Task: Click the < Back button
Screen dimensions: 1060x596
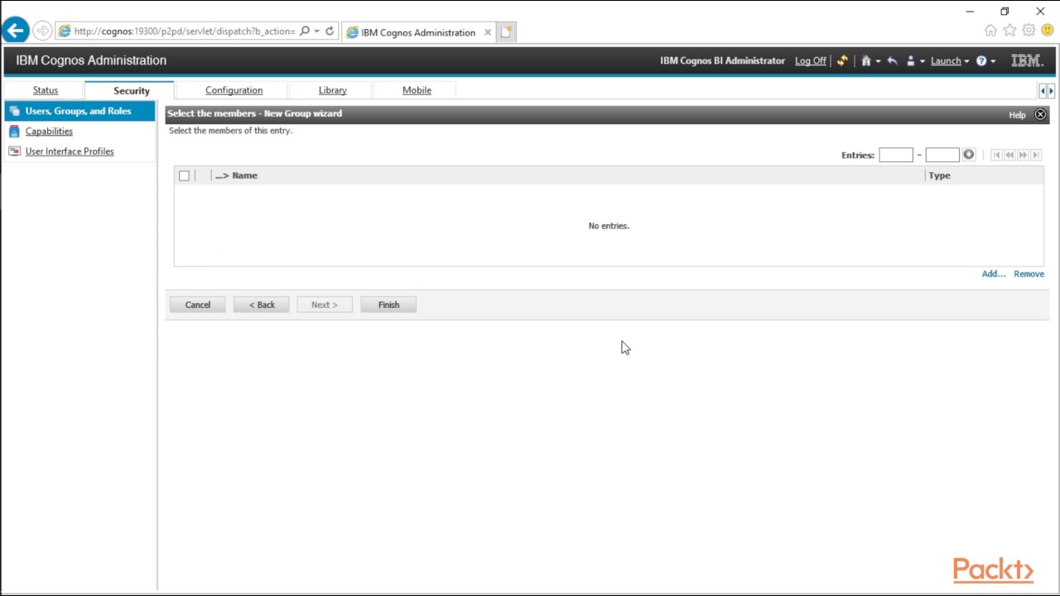Action: click(x=262, y=305)
